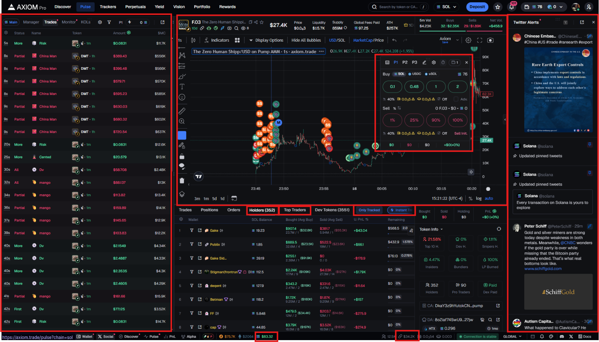Screen dimensions: 599x342
Task: Share the F.03 token via share icon
Action: point(256,22)
